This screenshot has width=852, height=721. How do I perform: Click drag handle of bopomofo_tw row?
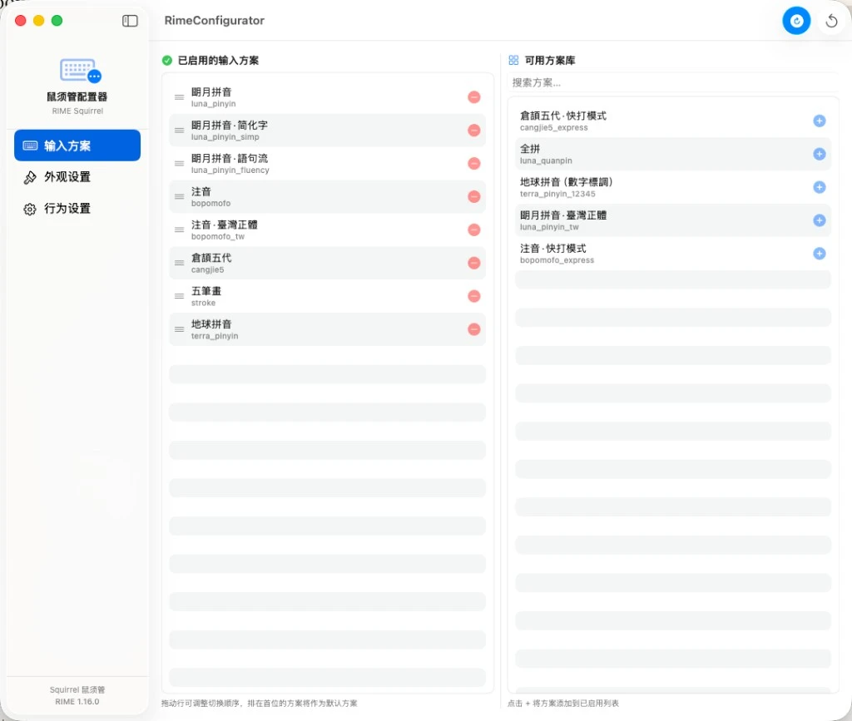(x=179, y=230)
